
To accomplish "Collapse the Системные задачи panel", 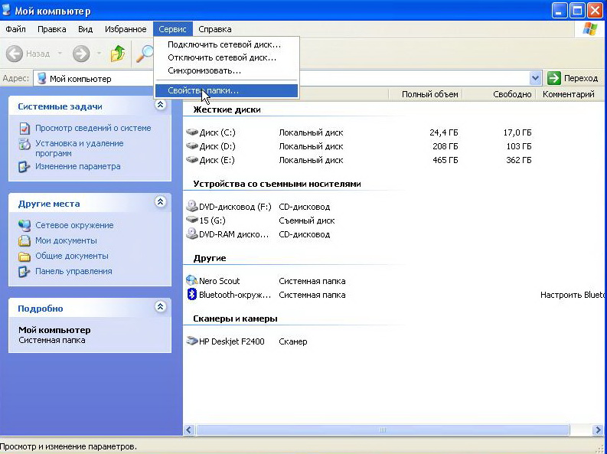I will tap(161, 104).
